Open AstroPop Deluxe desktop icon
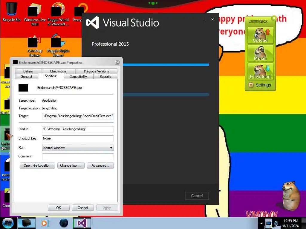Image resolution: width=306 pixels, height=229 pixels. pyautogui.click(x=35, y=45)
